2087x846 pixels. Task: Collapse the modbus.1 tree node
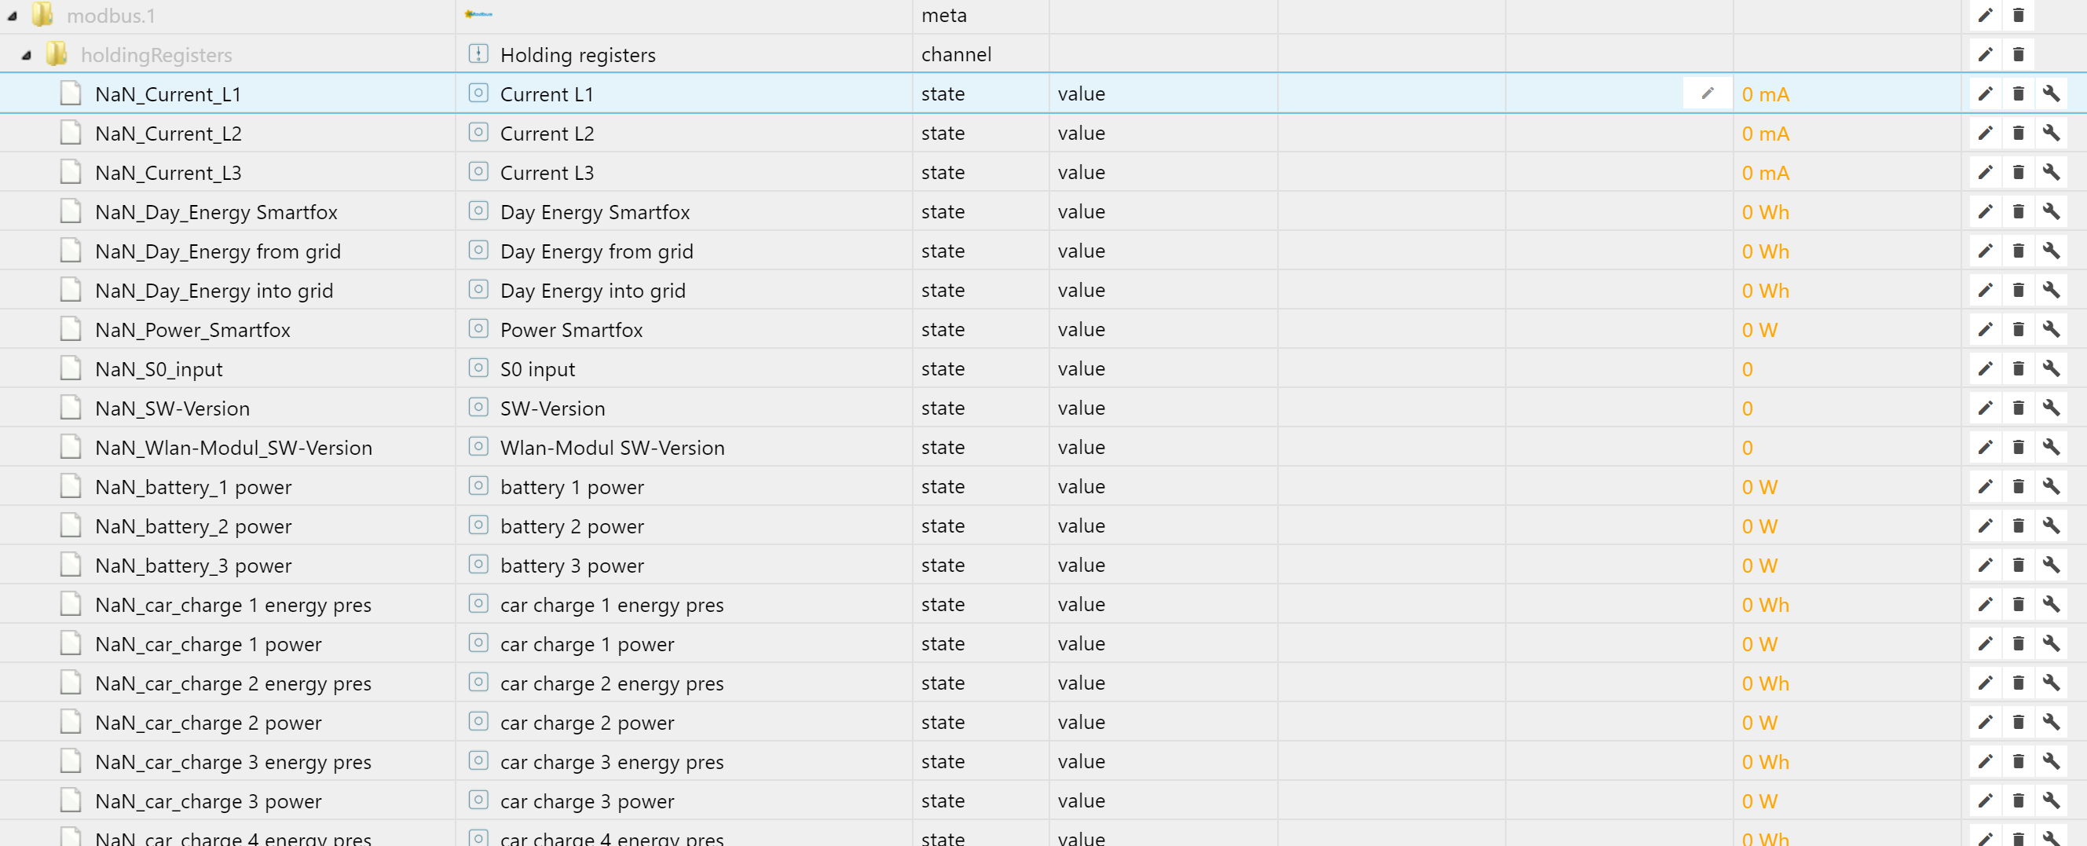pos(12,16)
